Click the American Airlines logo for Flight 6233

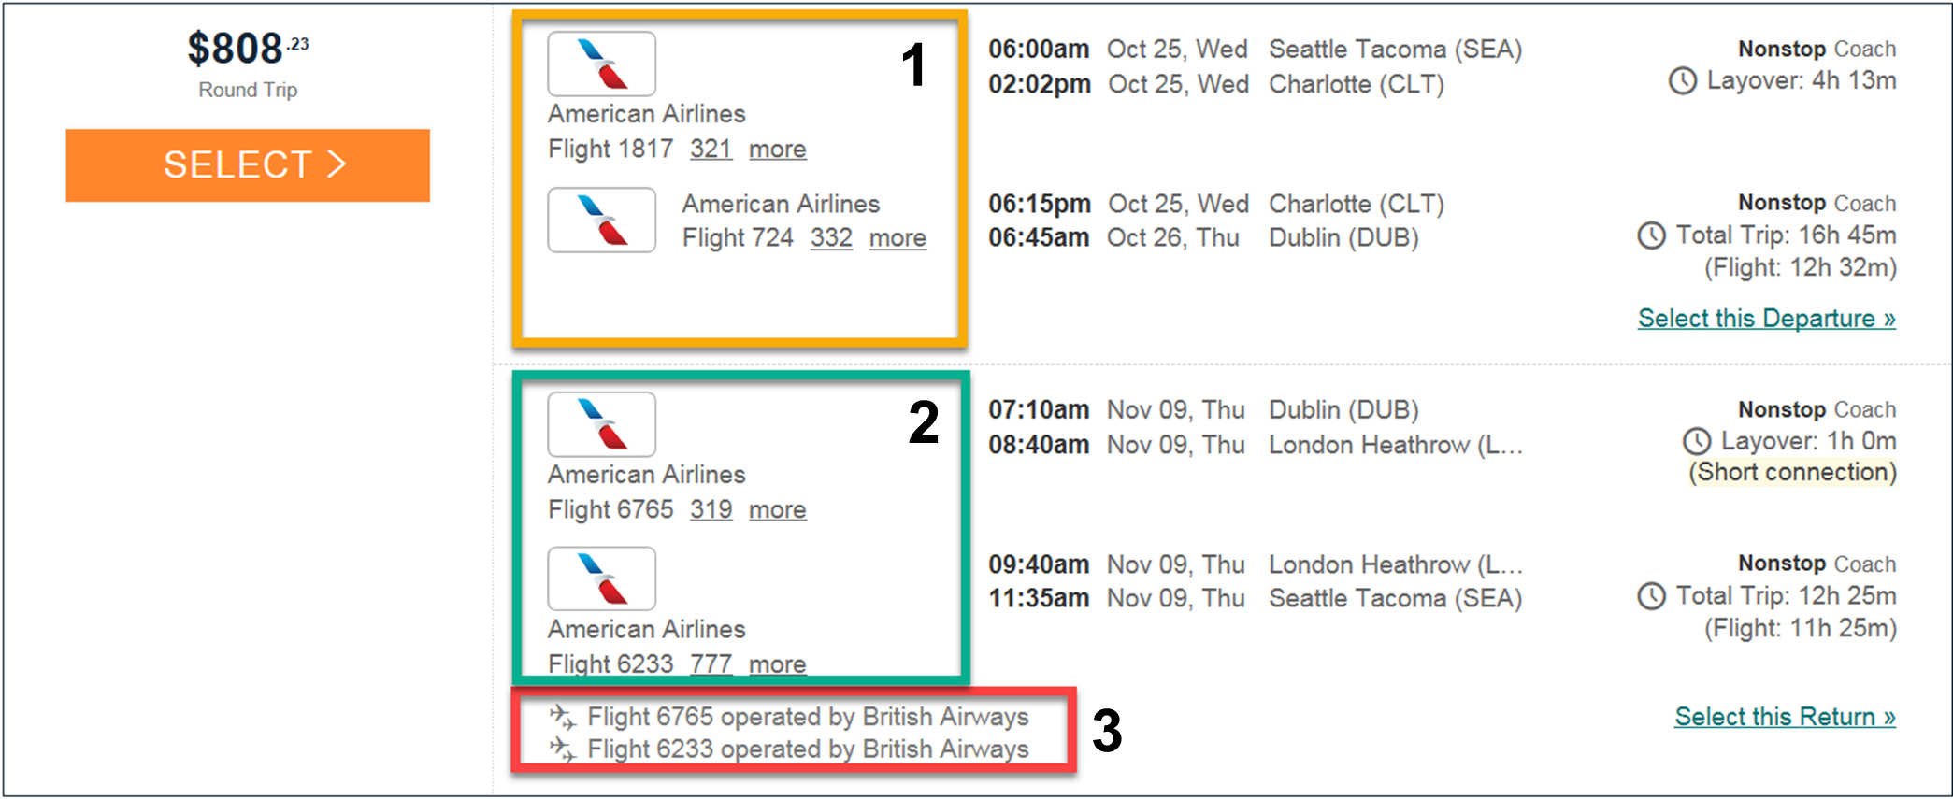pyautogui.click(x=601, y=578)
